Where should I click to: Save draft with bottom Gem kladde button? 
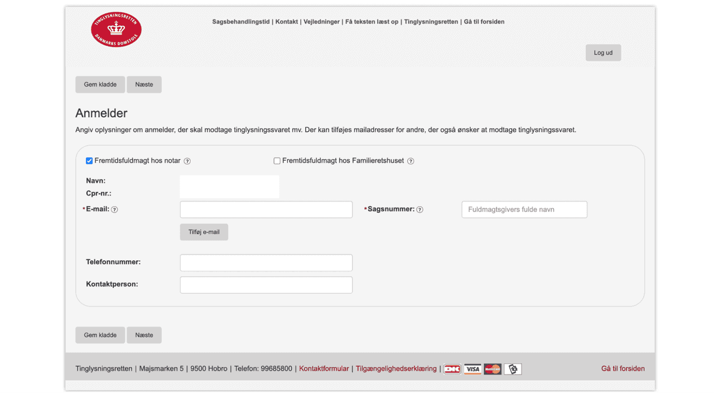click(x=100, y=335)
